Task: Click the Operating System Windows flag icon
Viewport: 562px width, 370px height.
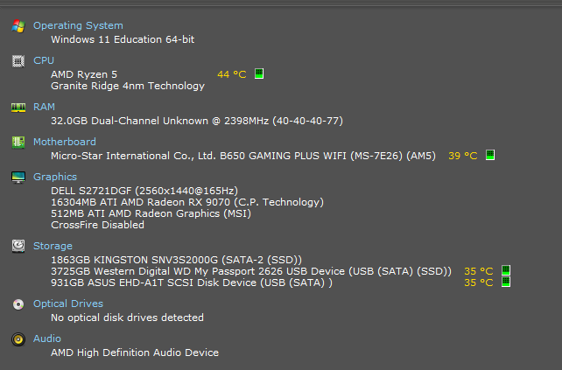Action: pyautogui.click(x=18, y=26)
